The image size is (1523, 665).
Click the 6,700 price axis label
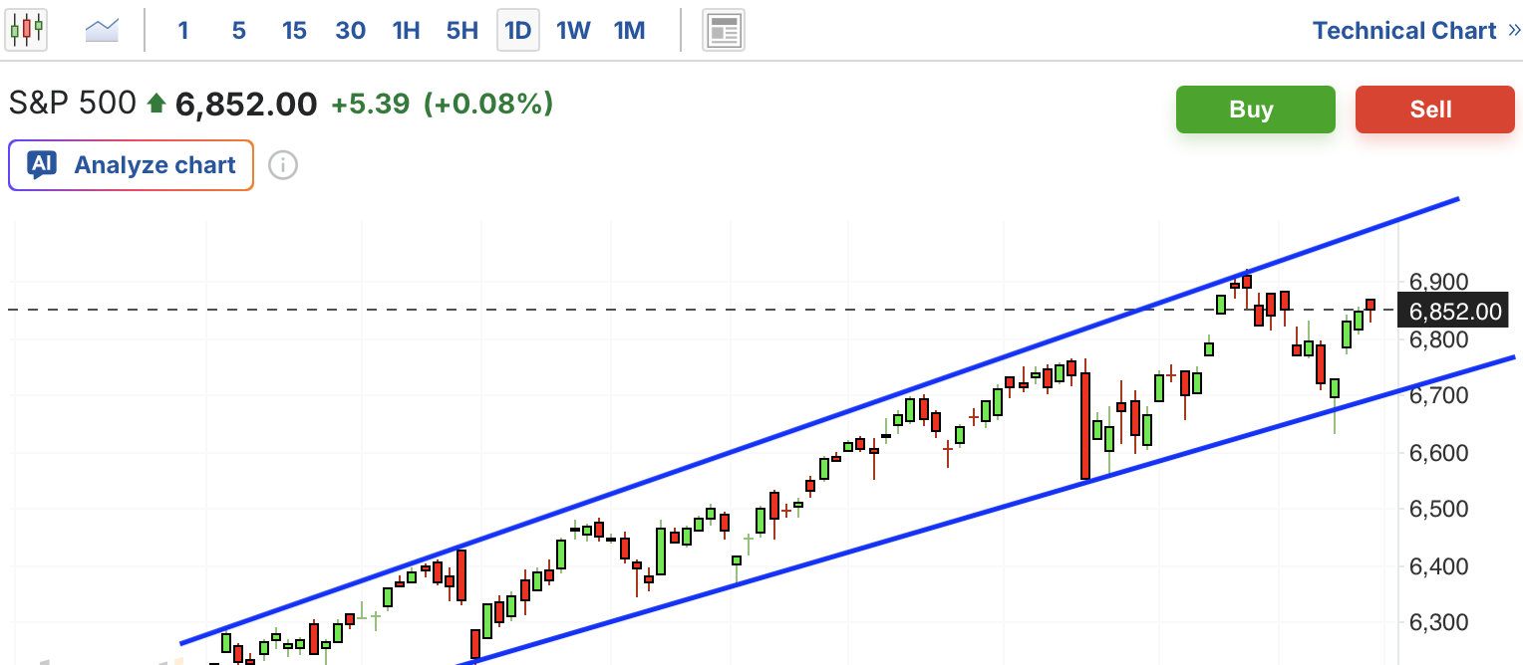[x=1440, y=396]
